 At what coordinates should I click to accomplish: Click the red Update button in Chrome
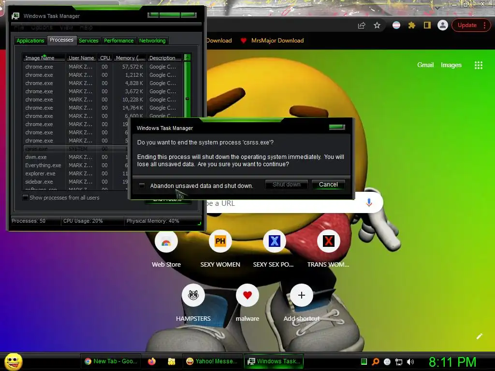467,25
